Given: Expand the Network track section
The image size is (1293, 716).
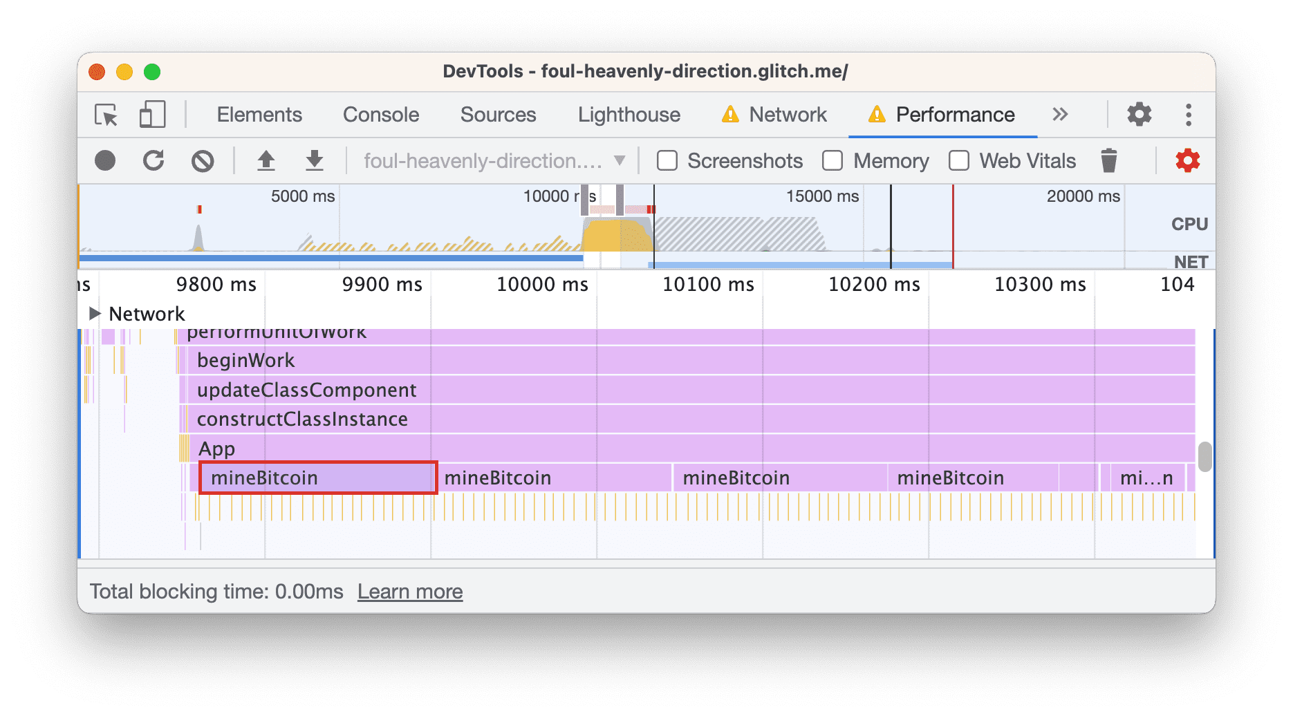Looking at the screenshot, I should (95, 314).
